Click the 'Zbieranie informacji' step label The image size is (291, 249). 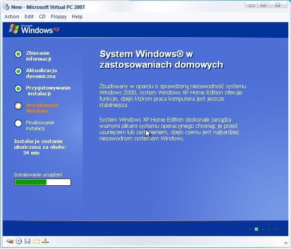click(x=38, y=56)
